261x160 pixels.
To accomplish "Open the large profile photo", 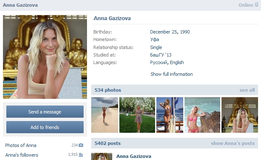I will (45, 57).
